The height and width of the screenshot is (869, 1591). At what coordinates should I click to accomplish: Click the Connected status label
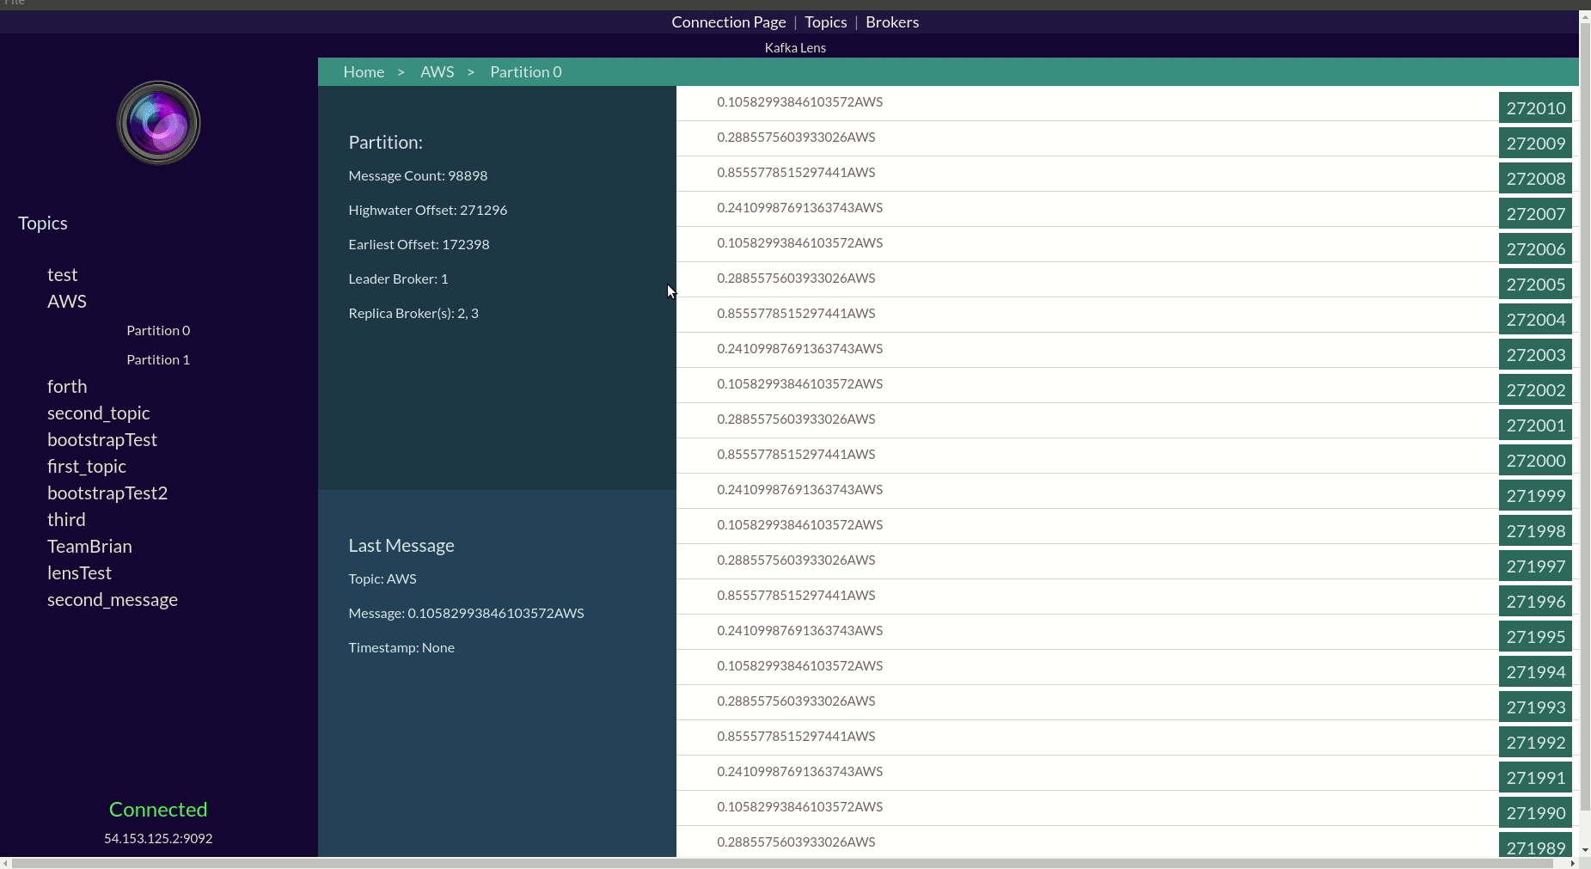coord(158,810)
